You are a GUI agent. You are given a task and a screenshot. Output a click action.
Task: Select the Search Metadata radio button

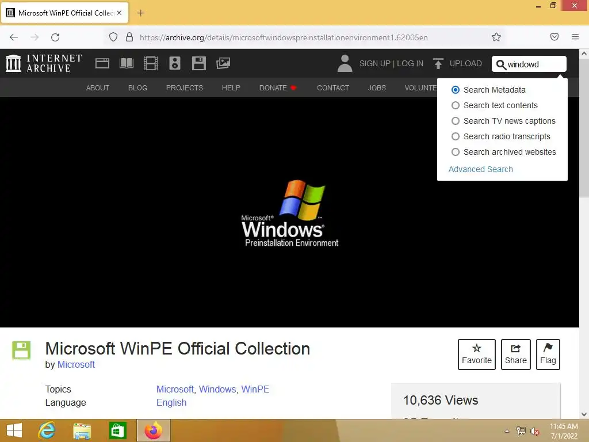coord(456,90)
